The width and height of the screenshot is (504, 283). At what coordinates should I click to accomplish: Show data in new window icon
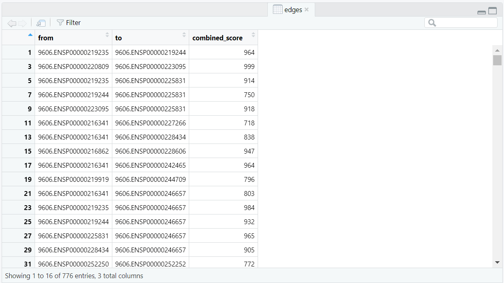[x=41, y=23]
